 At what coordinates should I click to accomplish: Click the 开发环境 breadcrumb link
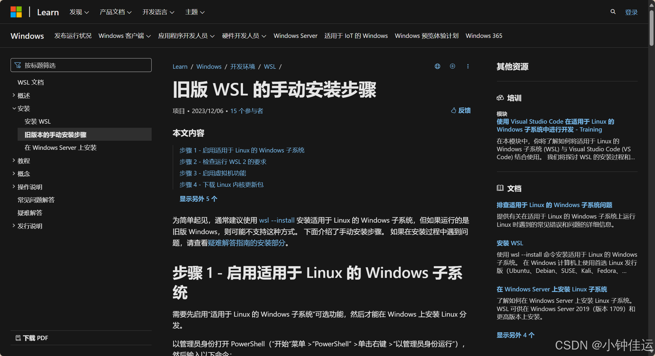[243, 67]
